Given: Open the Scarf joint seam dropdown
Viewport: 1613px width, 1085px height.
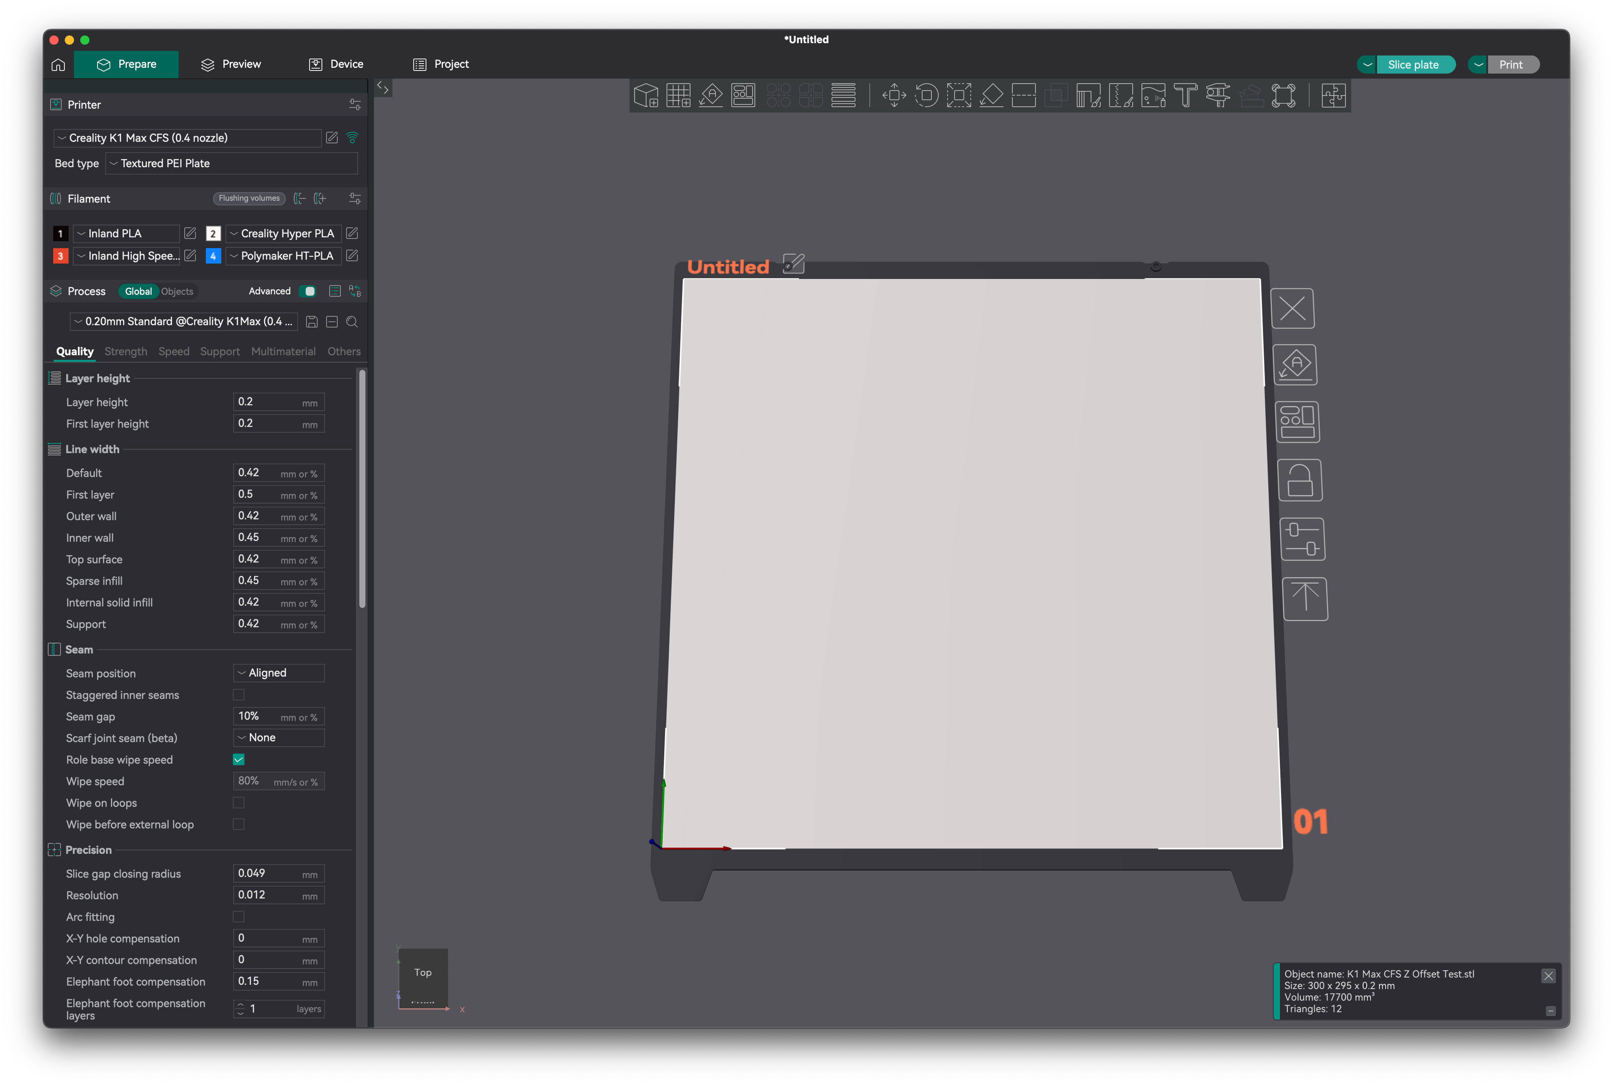Looking at the screenshot, I should tap(279, 737).
